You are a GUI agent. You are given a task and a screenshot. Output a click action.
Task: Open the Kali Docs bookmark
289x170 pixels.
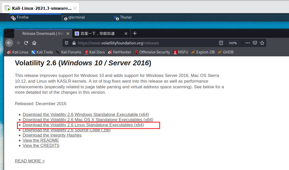pyautogui.click(x=95, y=52)
